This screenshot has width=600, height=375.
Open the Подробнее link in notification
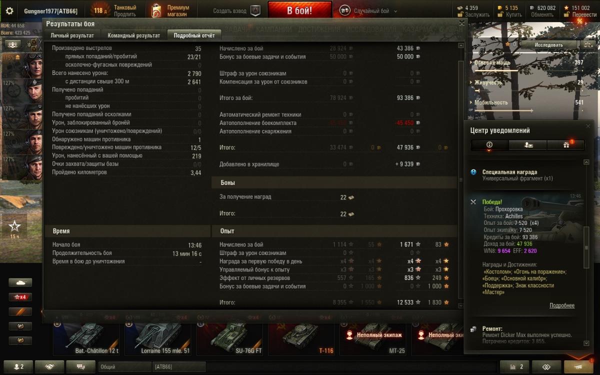click(562, 305)
